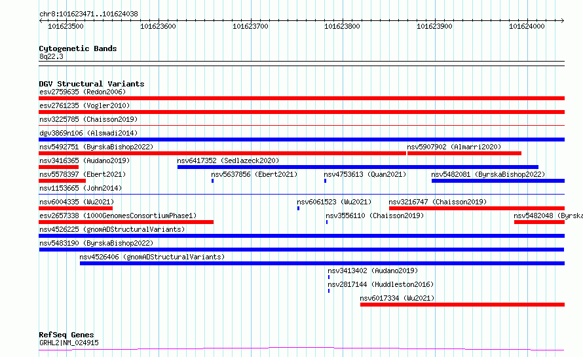
Task: Click the nsv5483190 (ByrskaBishop2022) label
Action: point(96,243)
